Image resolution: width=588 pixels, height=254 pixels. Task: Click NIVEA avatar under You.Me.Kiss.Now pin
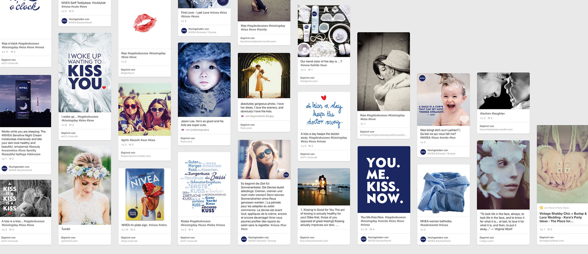pyautogui.click(x=364, y=239)
